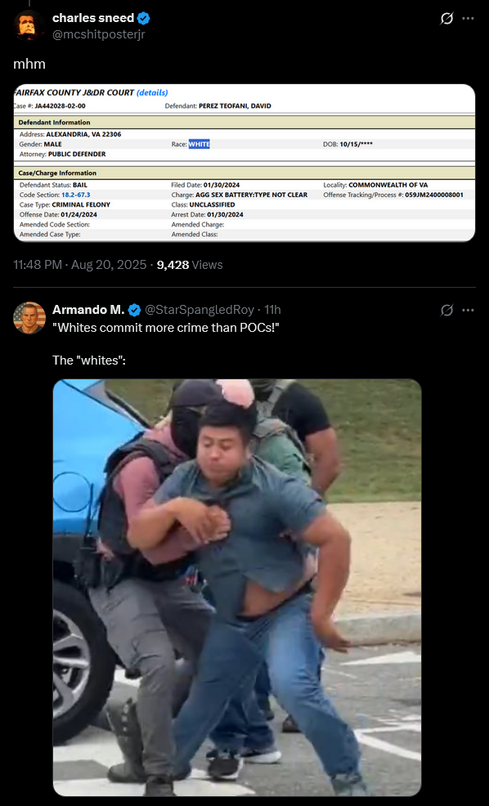Click the "mhm" post text
The width and height of the screenshot is (489, 806).
point(29,65)
